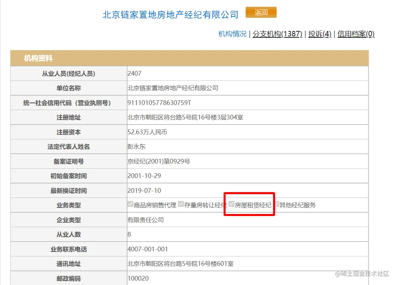Click the 邮政编码 row label
This screenshot has height=285, width=397.
tap(69, 279)
